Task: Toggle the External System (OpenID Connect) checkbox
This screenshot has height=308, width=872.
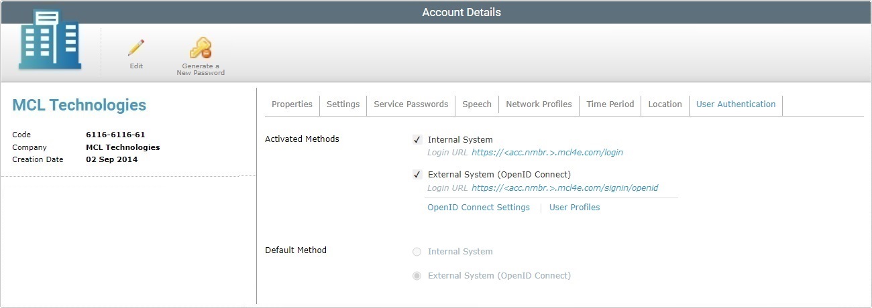Action: (x=417, y=175)
